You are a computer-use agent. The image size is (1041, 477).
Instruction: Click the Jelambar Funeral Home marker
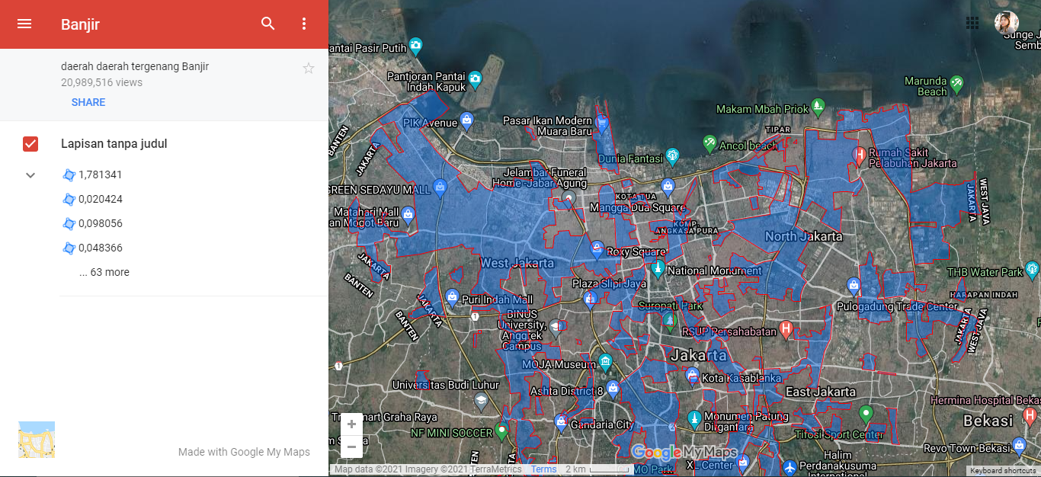(567, 199)
